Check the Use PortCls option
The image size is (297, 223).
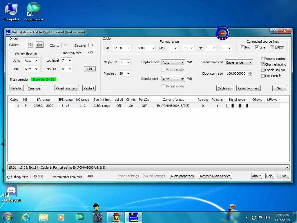262,76
